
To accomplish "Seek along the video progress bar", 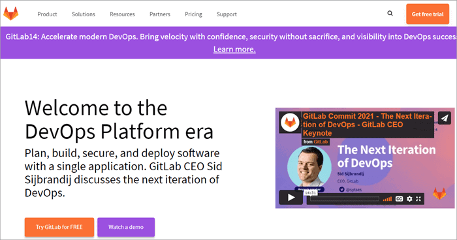I will coord(345,199).
